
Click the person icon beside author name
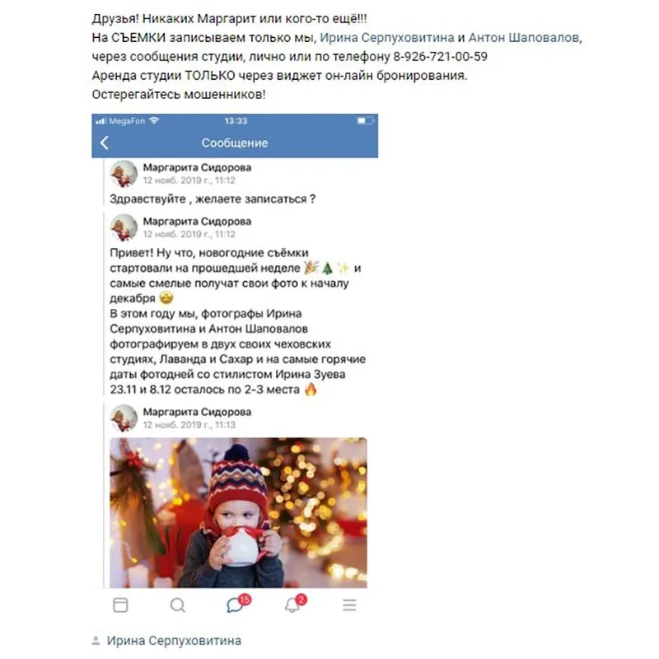pos(96,641)
